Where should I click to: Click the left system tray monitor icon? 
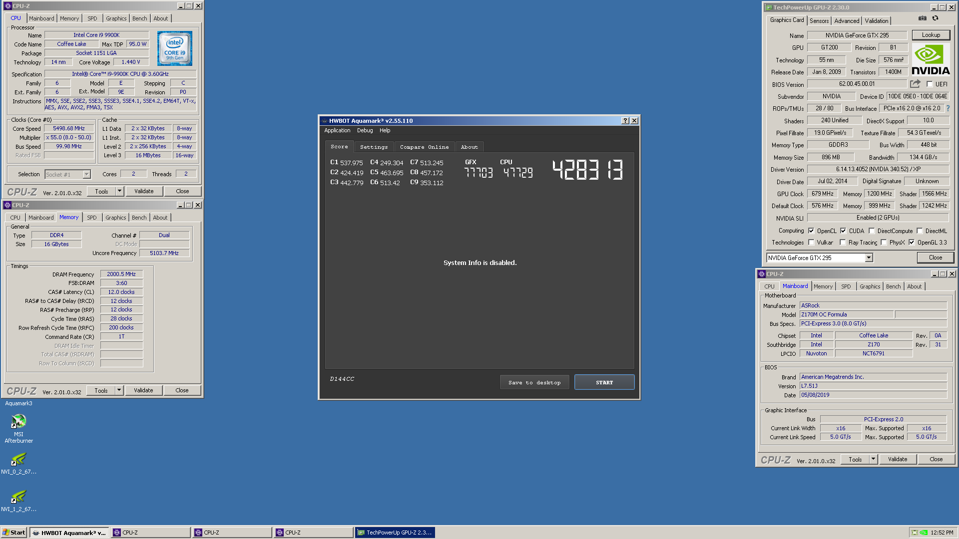pyautogui.click(x=915, y=533)
